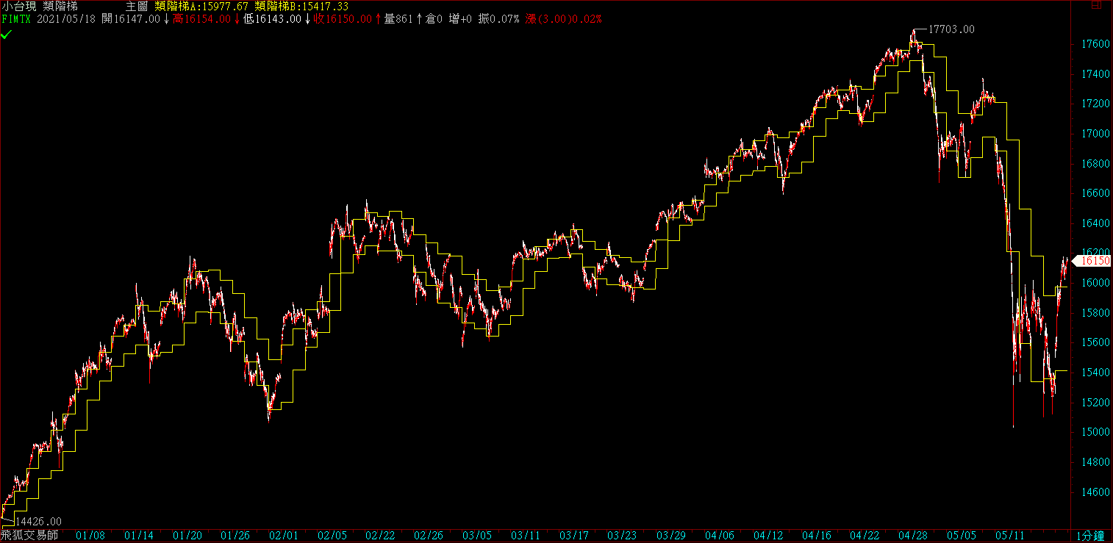Image resolution: width=1113 pixels, height=543 pixels.
Task: Click the 振0.07% amplitude value
Action: [498, 19]
